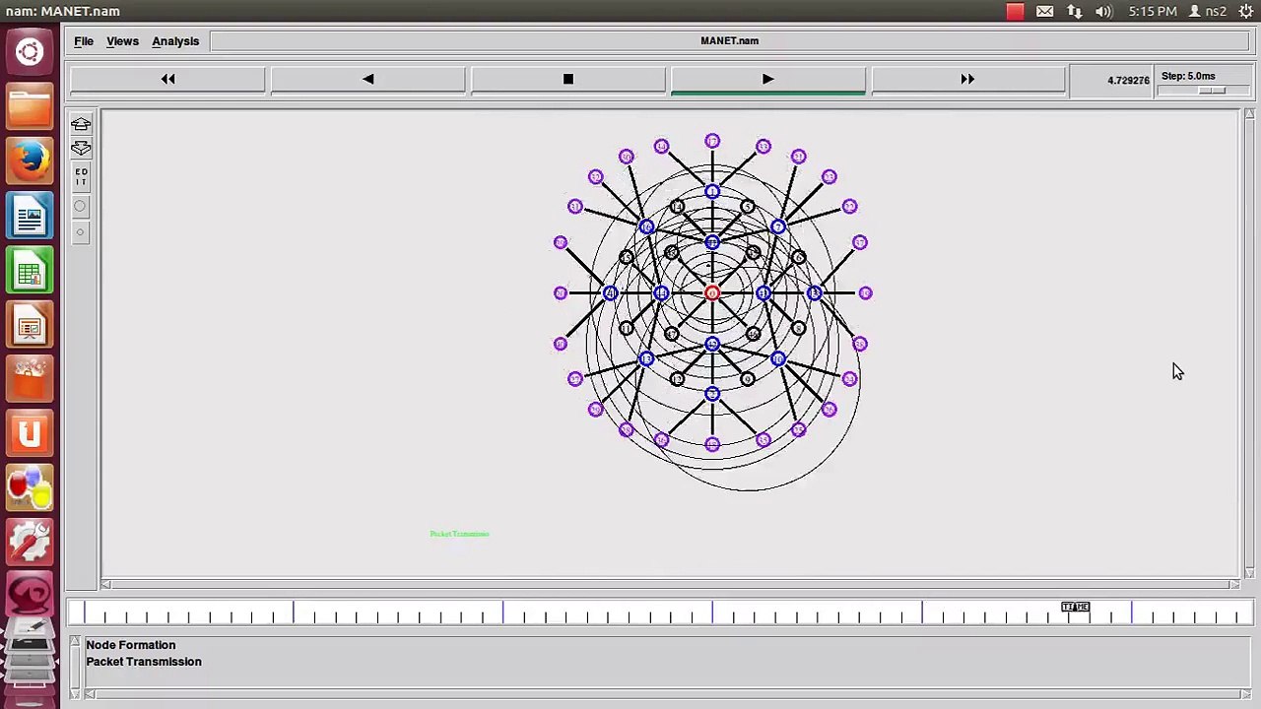This screenshot has height=709, width=1261.
Task: Click the green Packet Transmission label on canvas
Action: click(459, 534)
